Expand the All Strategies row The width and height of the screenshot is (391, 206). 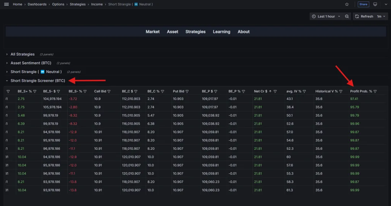click(22, 54)
